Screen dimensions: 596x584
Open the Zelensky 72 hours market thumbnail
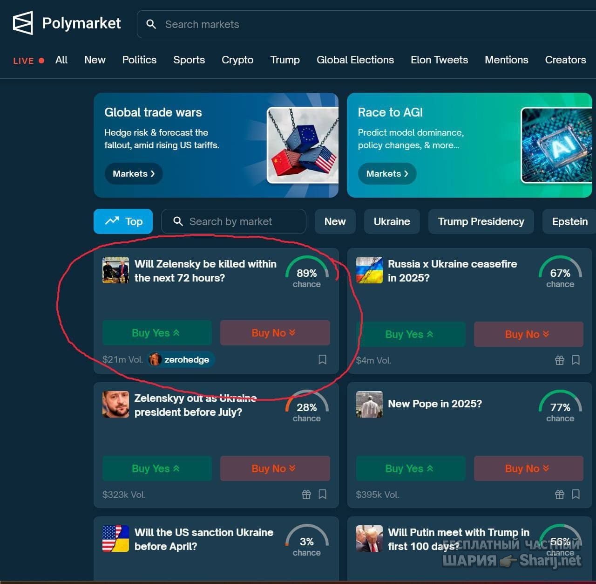[115, 270]
